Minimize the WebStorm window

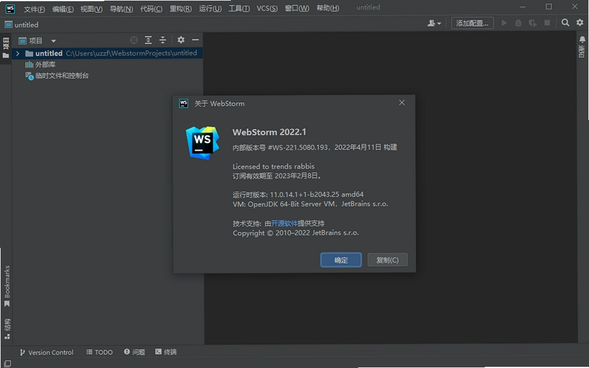[523, 7]
